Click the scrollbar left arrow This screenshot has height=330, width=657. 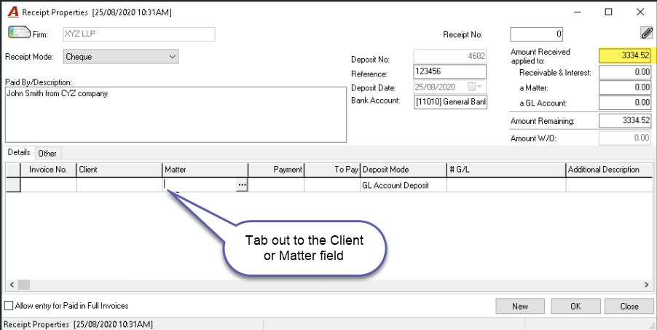[12, 285]
